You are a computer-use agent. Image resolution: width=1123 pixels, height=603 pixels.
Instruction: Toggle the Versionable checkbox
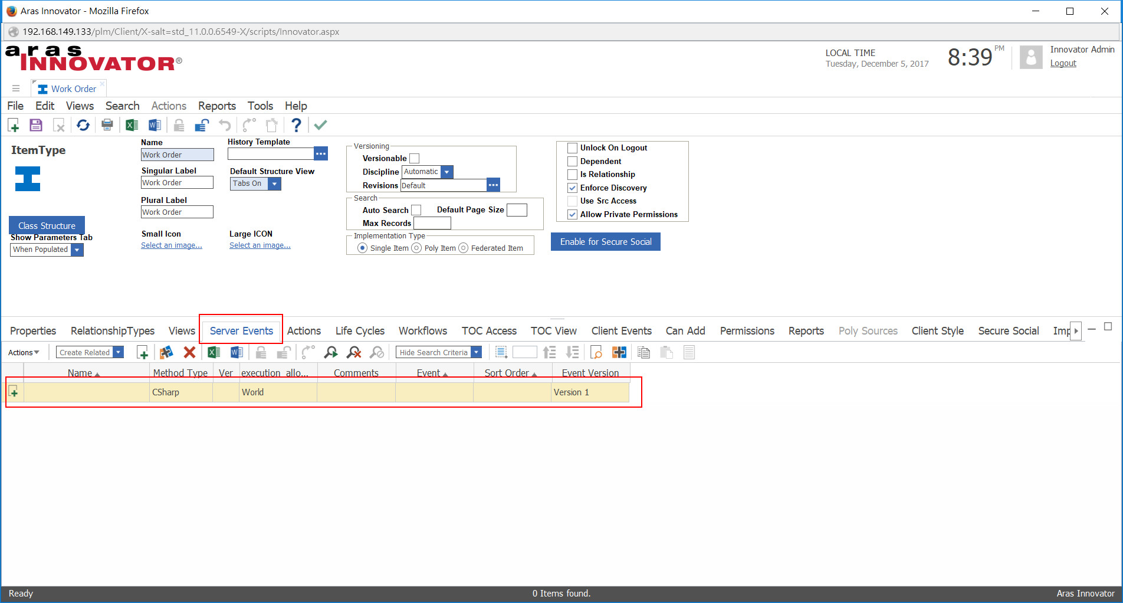coord(415,159)
